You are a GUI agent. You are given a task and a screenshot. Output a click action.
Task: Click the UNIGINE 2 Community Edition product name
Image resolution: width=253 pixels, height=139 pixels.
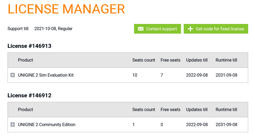(47, 124)
